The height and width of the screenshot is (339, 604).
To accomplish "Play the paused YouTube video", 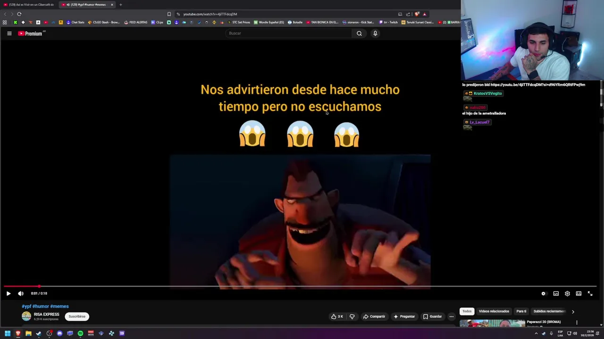I will (x=8, y=293).
